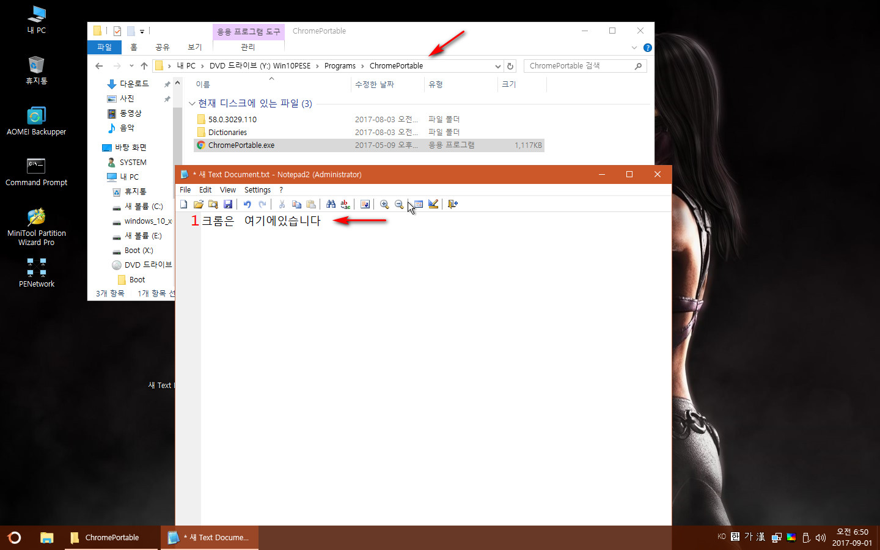Go back in Explorer navigation

pyautogui.click(x=99, y=66)
